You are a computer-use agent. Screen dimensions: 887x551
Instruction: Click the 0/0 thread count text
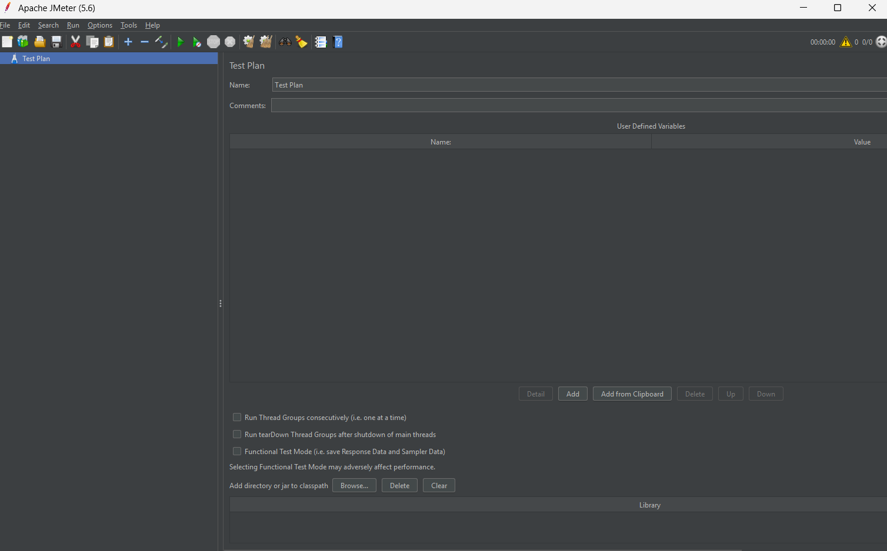pos(867,42)
